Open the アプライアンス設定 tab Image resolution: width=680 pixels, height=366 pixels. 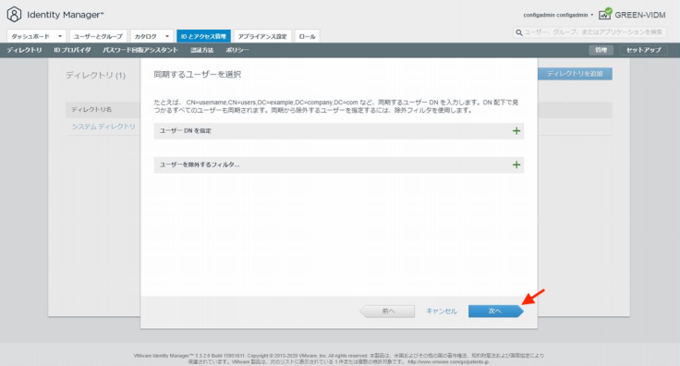(x=262, y=36)
